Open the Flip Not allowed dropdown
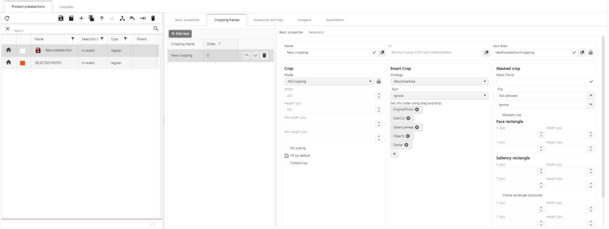Image resolution: width=609 pixels, height=229 pixels. click(x=545, y=96)
